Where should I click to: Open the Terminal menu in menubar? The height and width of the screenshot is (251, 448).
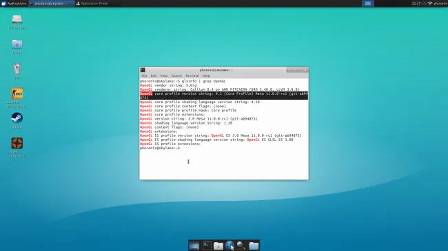point(192,76)
